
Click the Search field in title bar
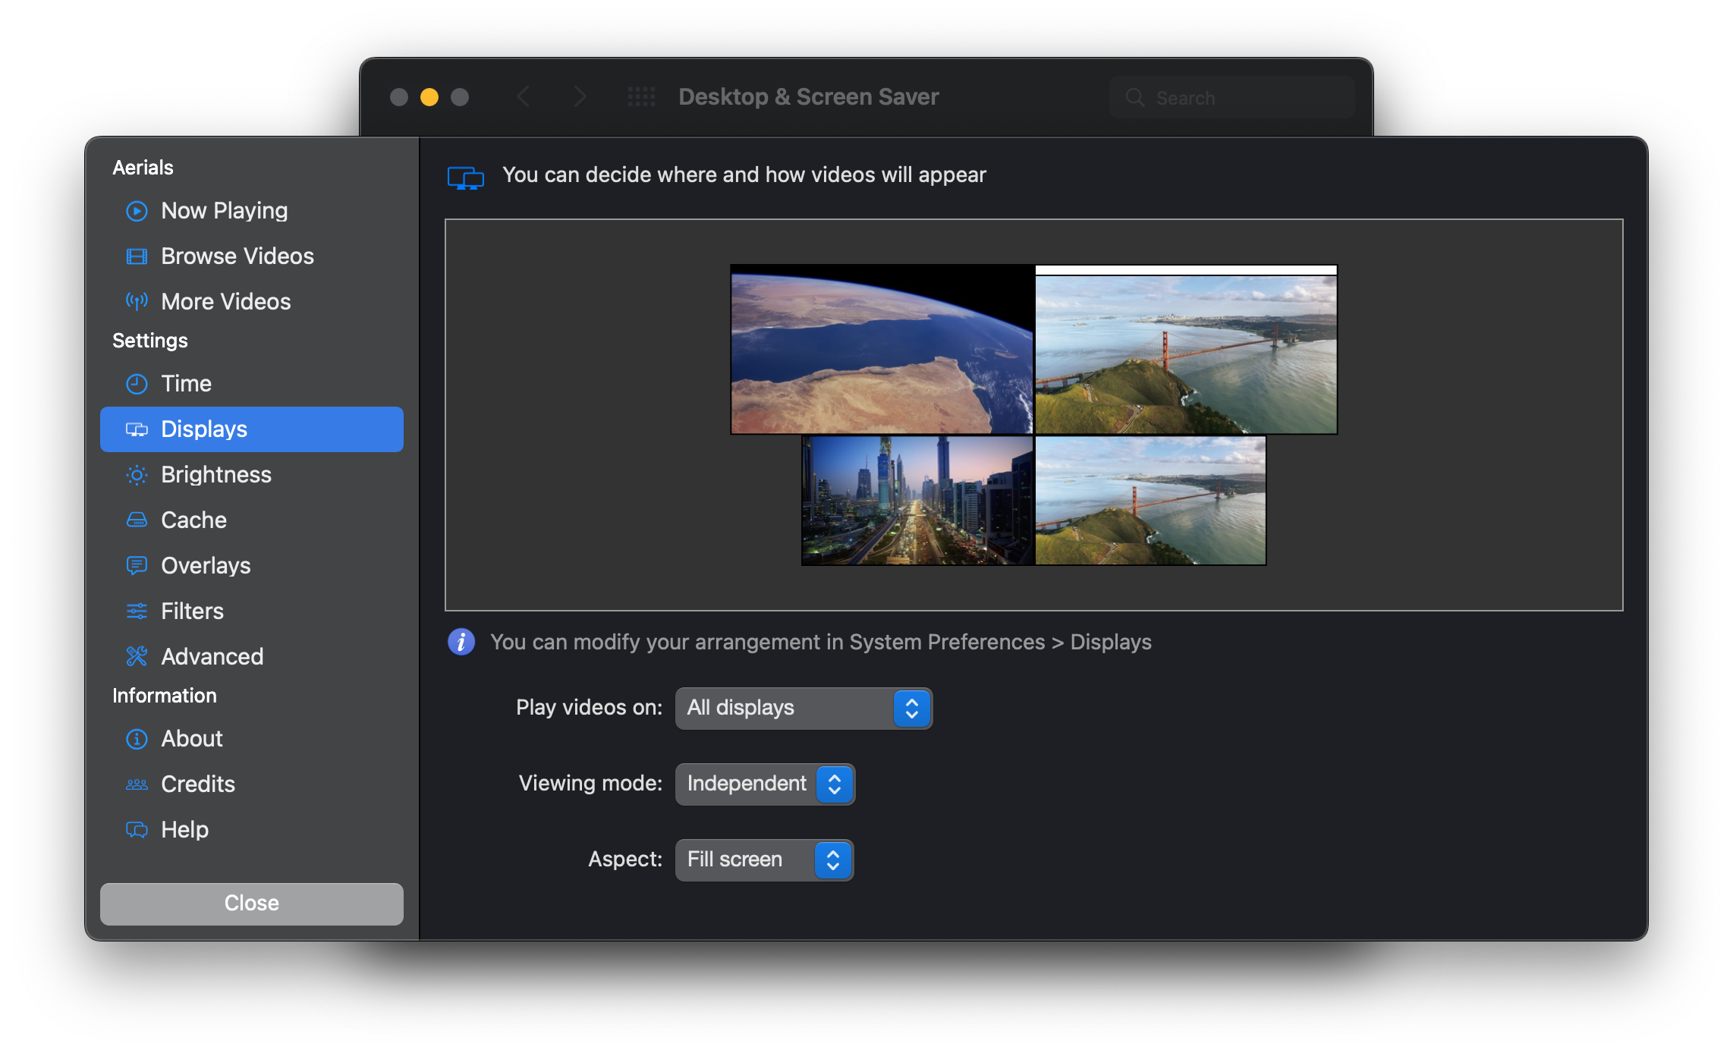(1231, 98)
